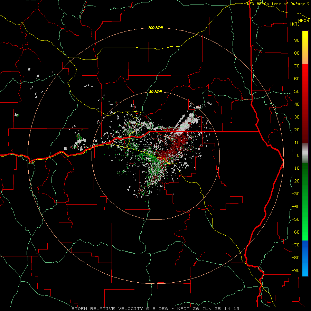Click the 90 value on velocity scale

[297, 40]
